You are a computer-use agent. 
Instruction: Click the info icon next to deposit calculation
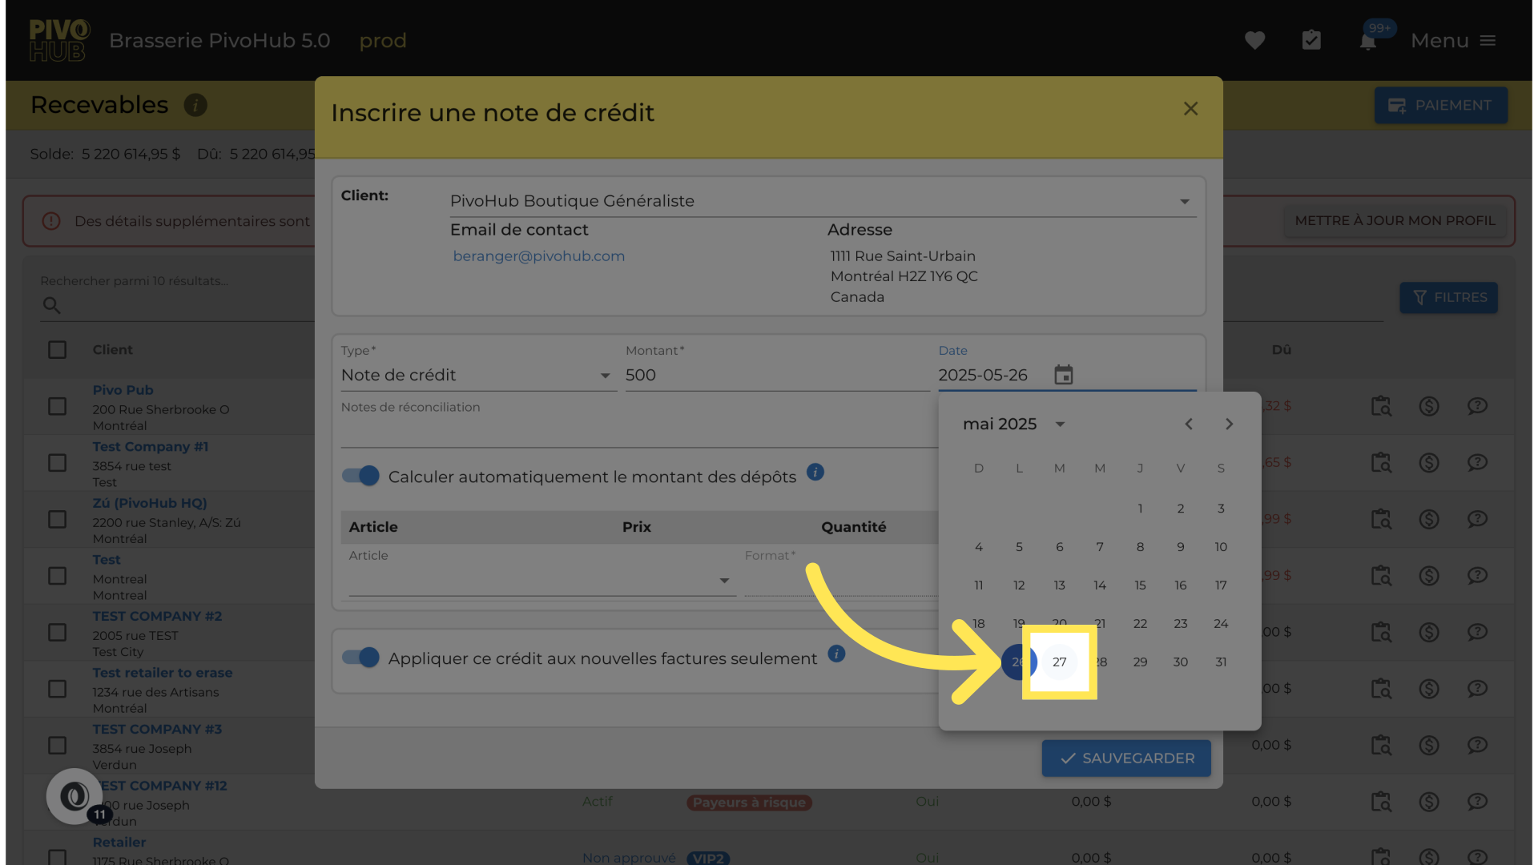coord(815,473)
